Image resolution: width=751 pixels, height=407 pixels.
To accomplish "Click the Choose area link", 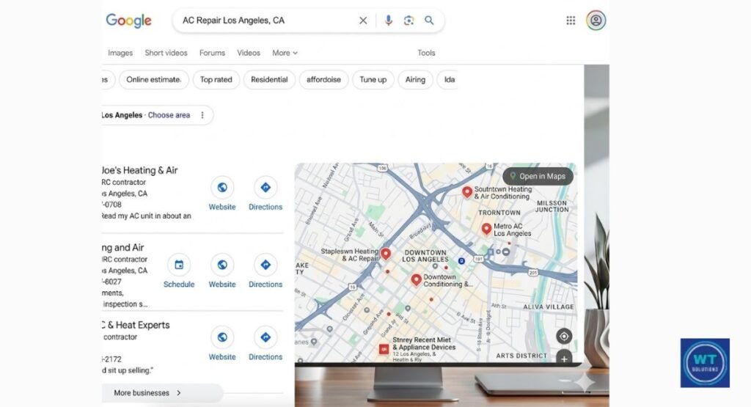I will (169, 115).
